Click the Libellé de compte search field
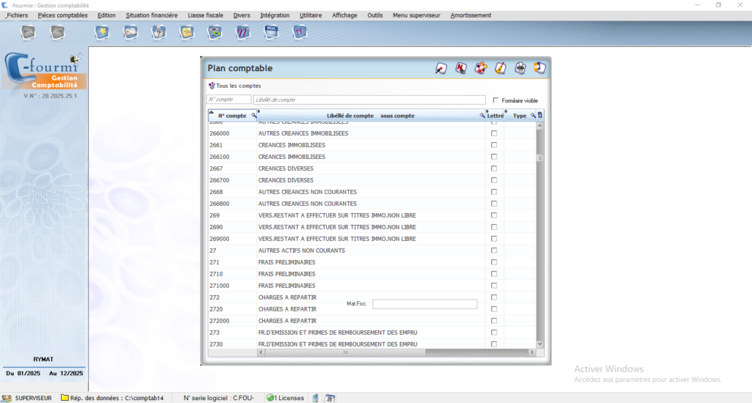Viewport: 752px width, 403px height. coord(369,100)
